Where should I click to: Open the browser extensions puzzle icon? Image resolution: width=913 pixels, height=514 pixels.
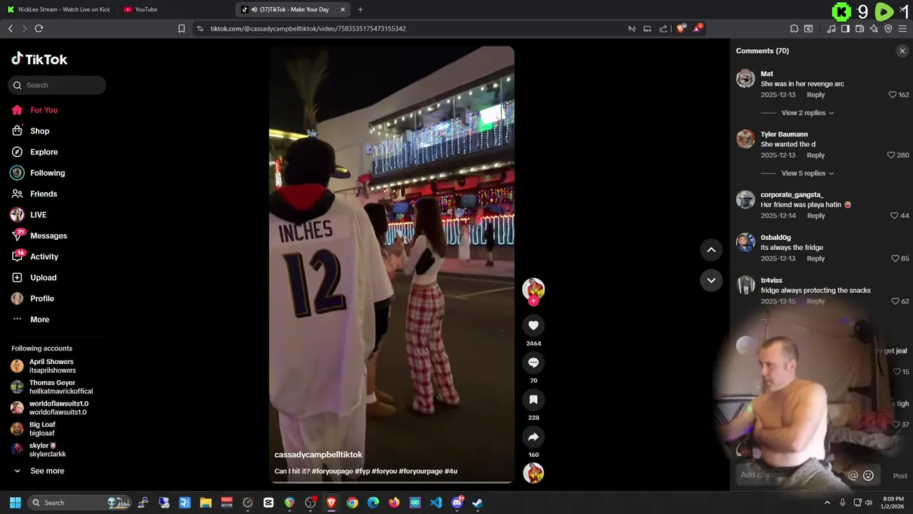pyautogui.click(x=794, y=29)
